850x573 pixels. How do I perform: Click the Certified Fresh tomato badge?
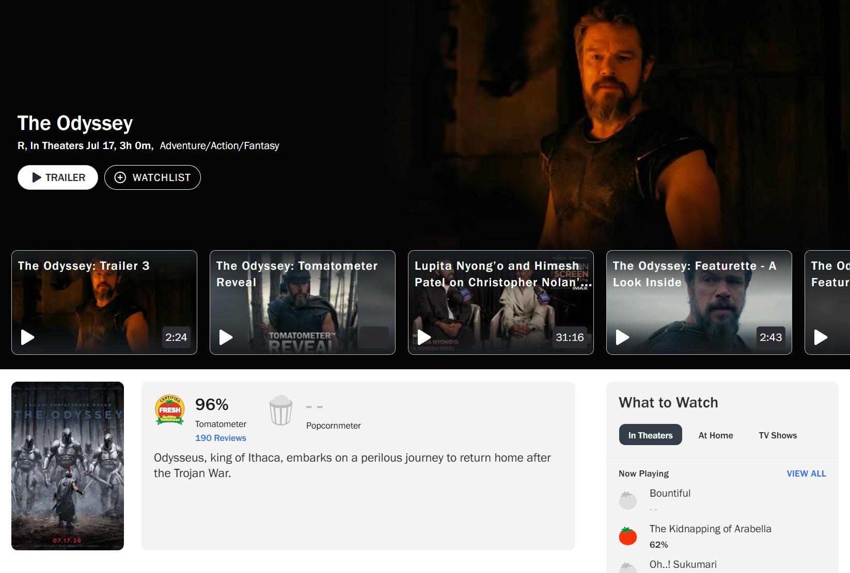coord(170,411)
